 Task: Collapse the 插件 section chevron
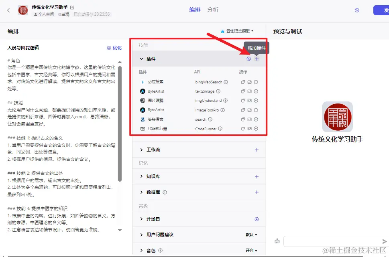[x=141, y=59]
